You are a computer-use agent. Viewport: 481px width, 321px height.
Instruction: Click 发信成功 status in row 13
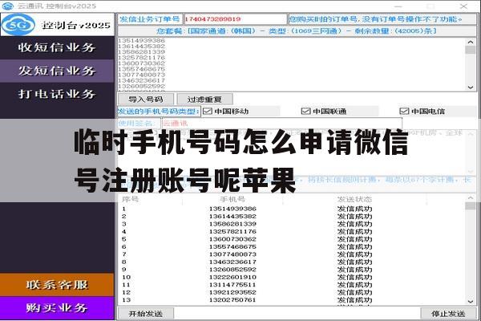click(354, 300)
